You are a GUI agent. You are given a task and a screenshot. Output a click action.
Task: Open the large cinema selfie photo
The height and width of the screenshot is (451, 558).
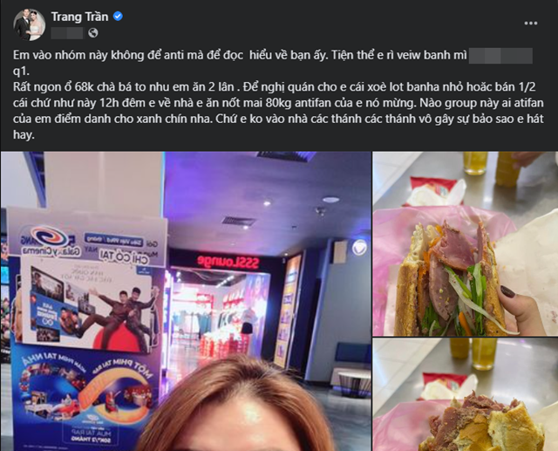tap(186, 301)
